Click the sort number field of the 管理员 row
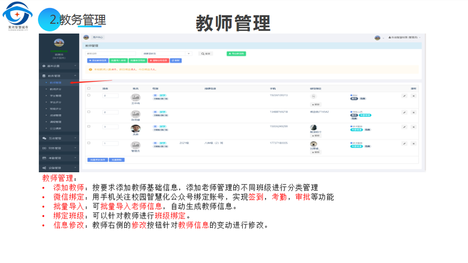The height and width of the screenshot is (263, 468). (110, 143)
